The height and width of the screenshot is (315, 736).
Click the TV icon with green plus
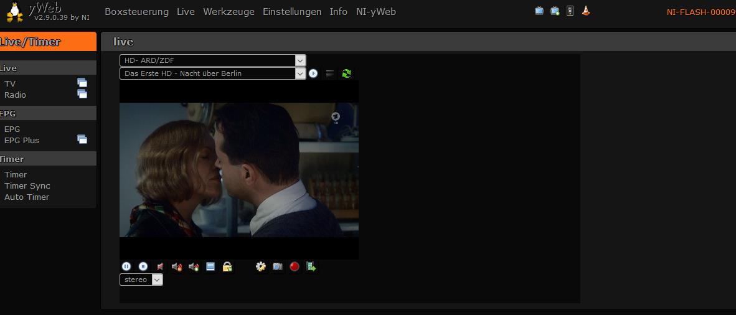(554, 11)
